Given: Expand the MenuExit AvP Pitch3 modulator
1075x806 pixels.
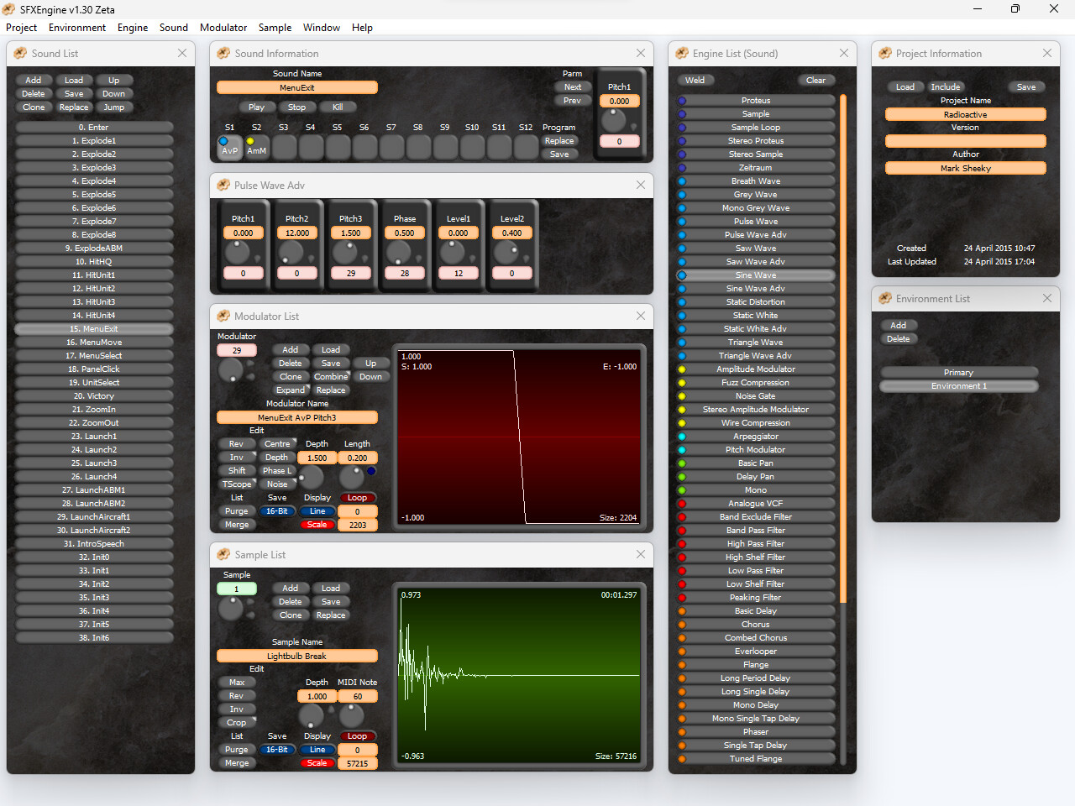Looking at the screenshot, I should coord(291,390).
